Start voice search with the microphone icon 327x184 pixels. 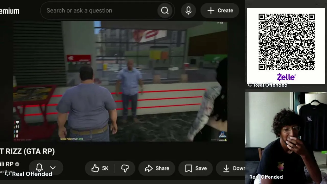[x=189, y=10]
